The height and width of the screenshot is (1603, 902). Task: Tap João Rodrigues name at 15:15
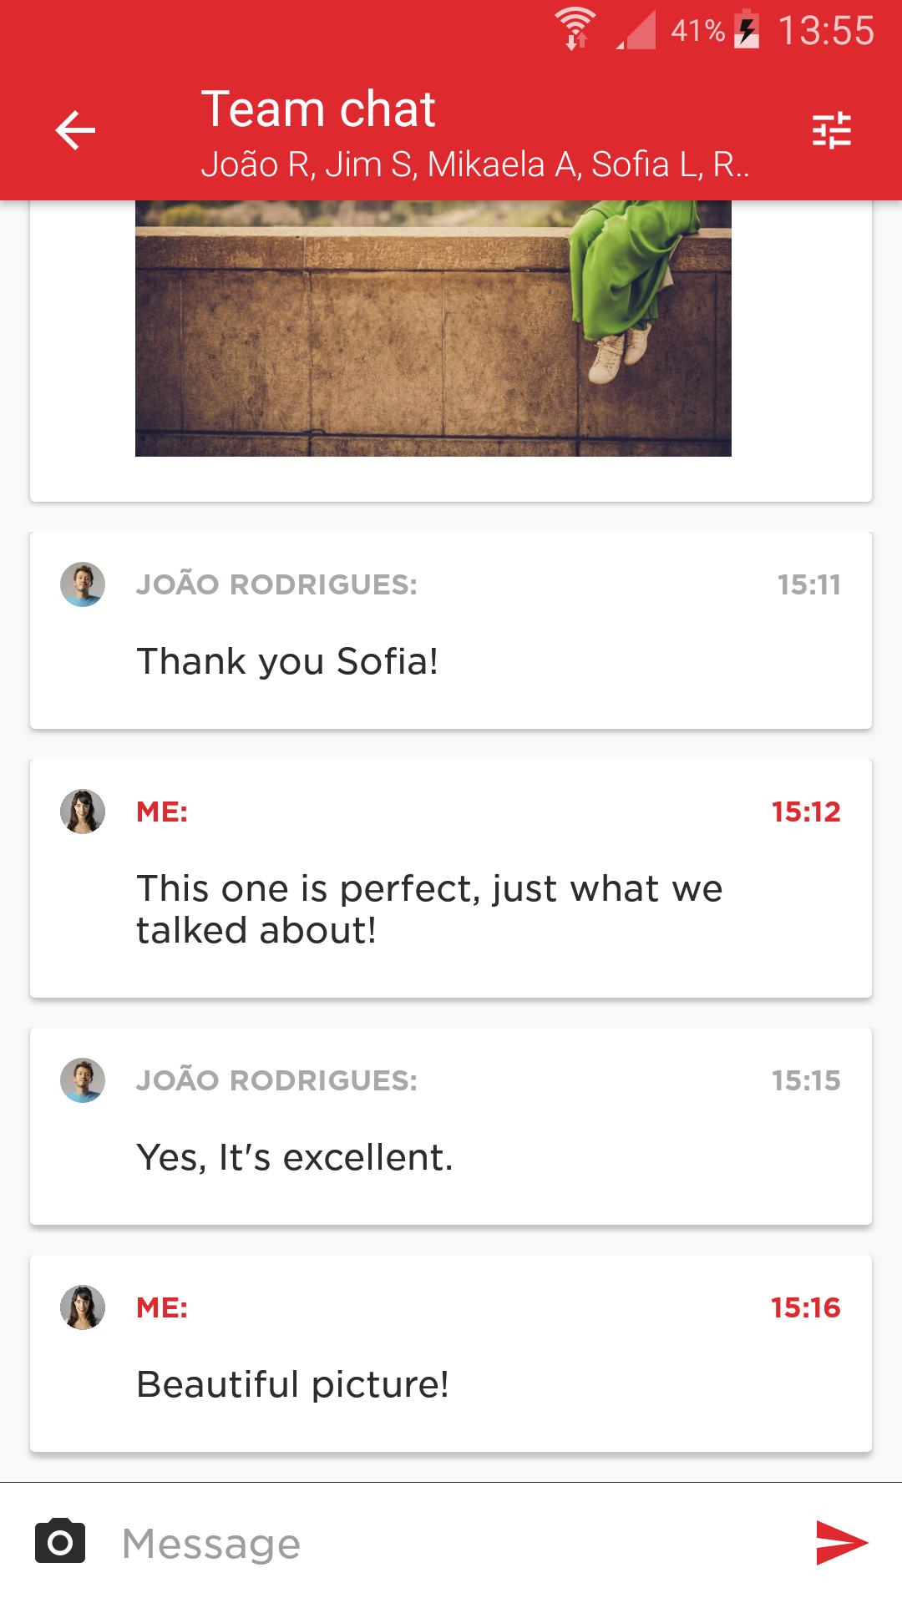[276, 1080]
